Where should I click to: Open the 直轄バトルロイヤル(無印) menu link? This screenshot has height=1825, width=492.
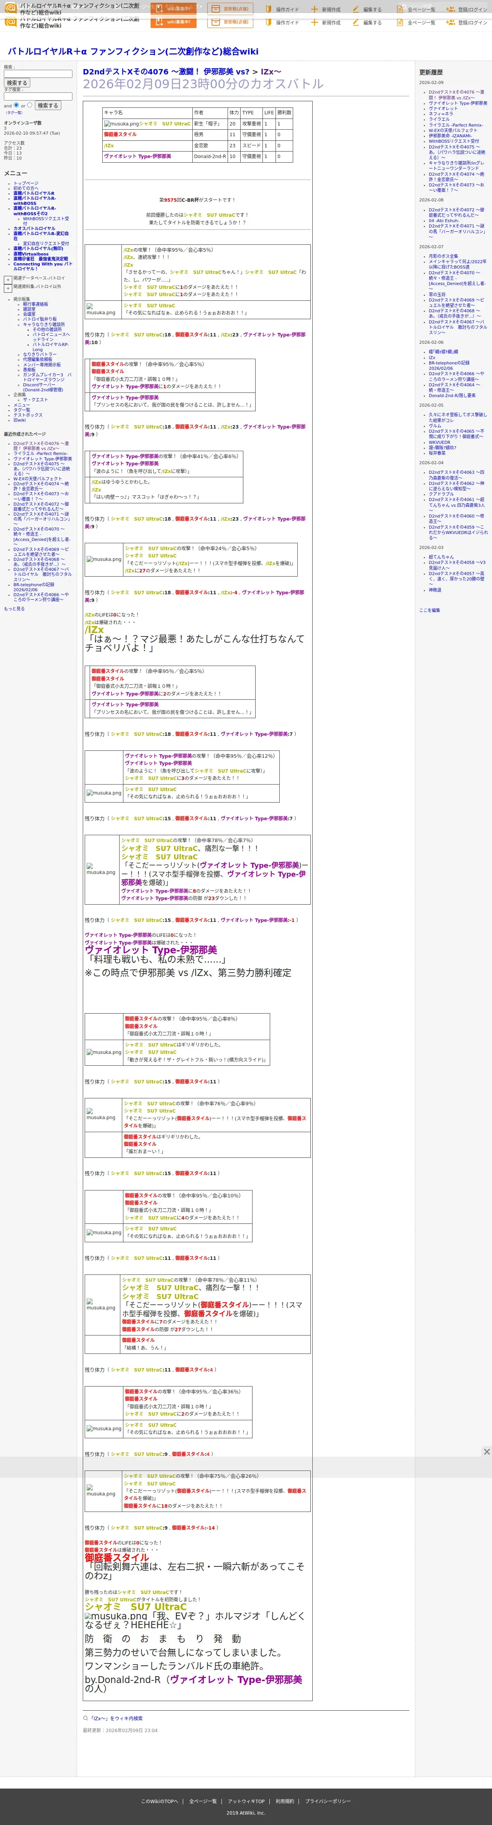pyautogui.click(x=38, y=248)
